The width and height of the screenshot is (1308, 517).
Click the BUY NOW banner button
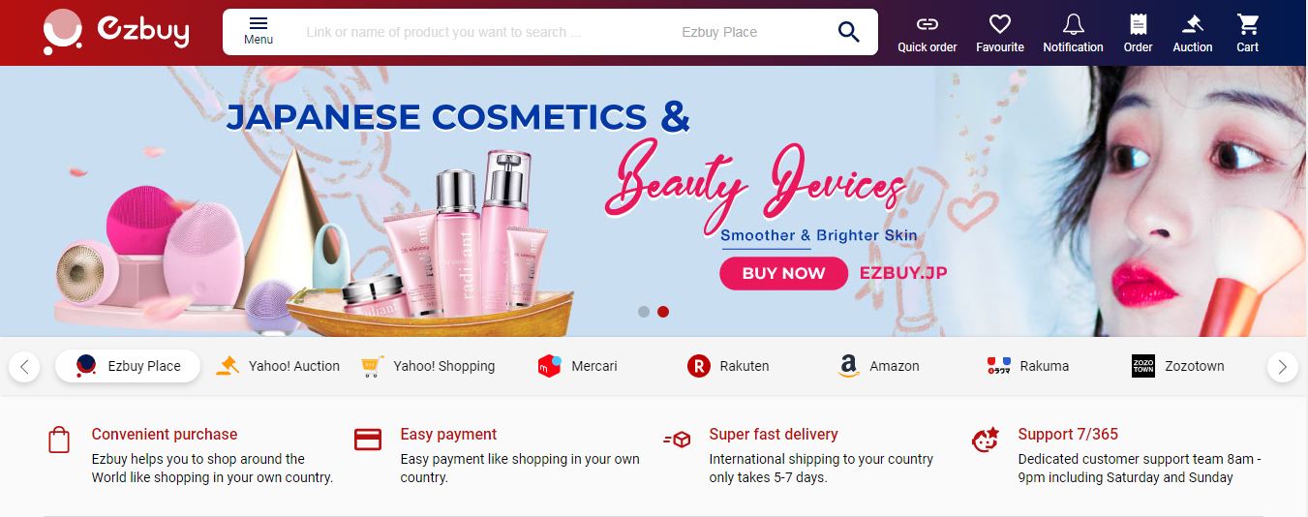click(x=783, y=273)
